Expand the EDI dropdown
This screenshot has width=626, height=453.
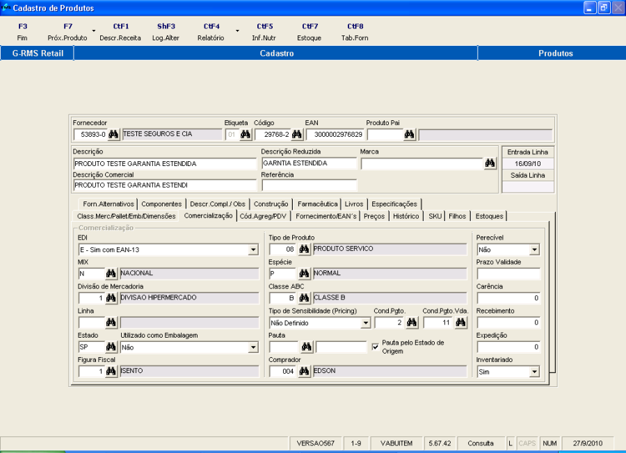coord(253,250)
